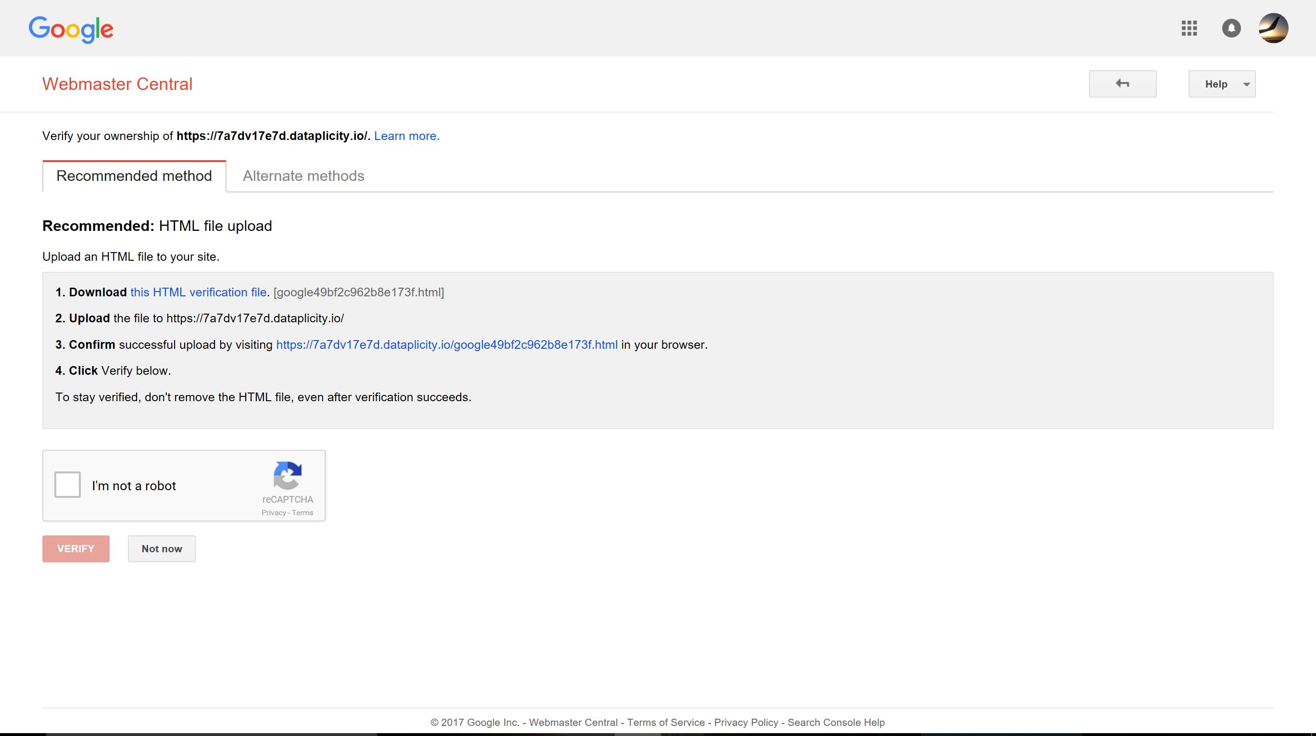Click the Google apps grid icon
1316x736 pixels.
click(x=1189, y=28)
